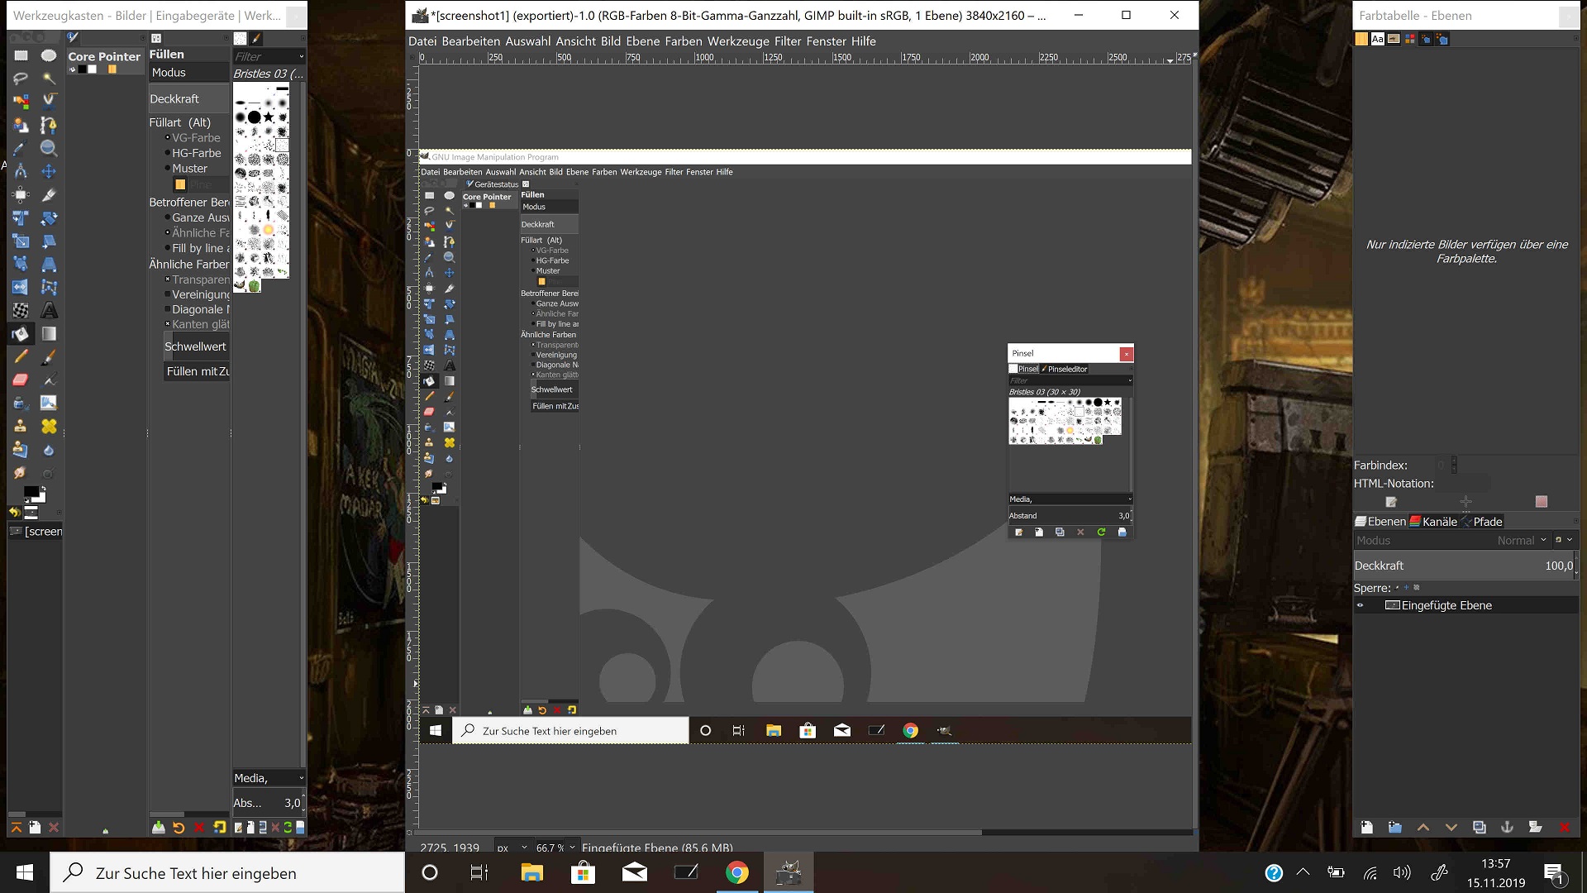Pick the Zoom magnifier tool
This screenshot has width=1587, height=893.
[x=49, y=149]
